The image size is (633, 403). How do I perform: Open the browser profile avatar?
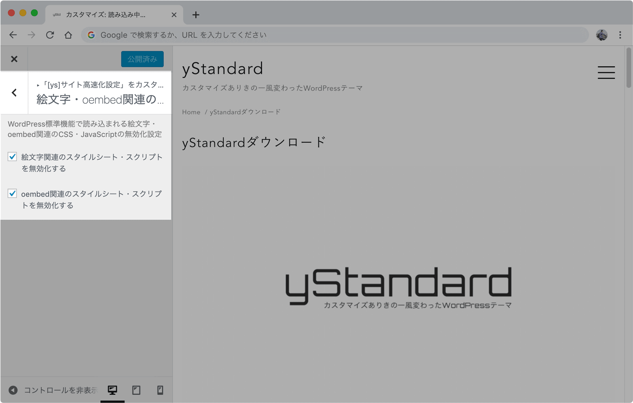(602, 35)
